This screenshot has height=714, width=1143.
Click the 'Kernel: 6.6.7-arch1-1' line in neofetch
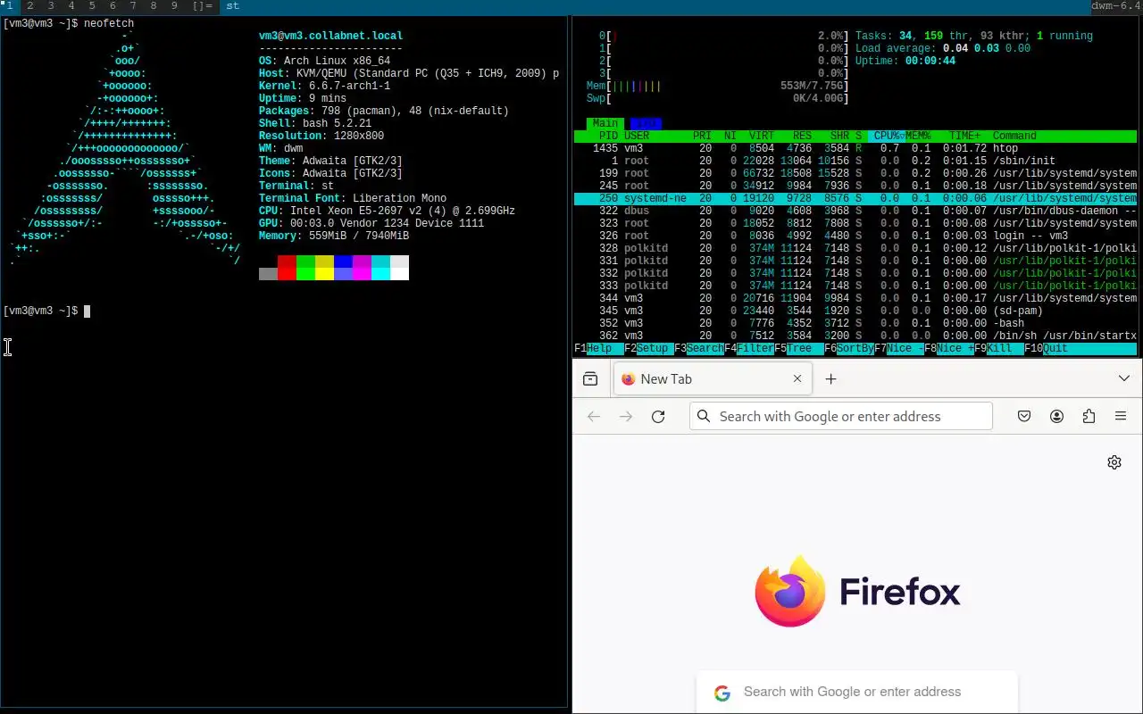(324, 86)
